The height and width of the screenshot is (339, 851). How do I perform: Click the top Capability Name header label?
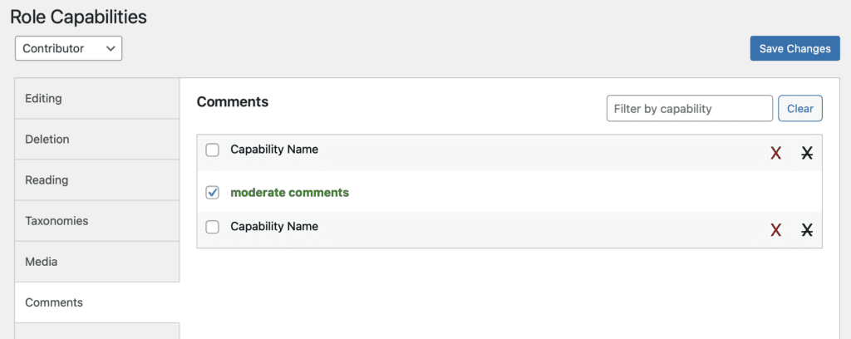[x=274, y=150]
